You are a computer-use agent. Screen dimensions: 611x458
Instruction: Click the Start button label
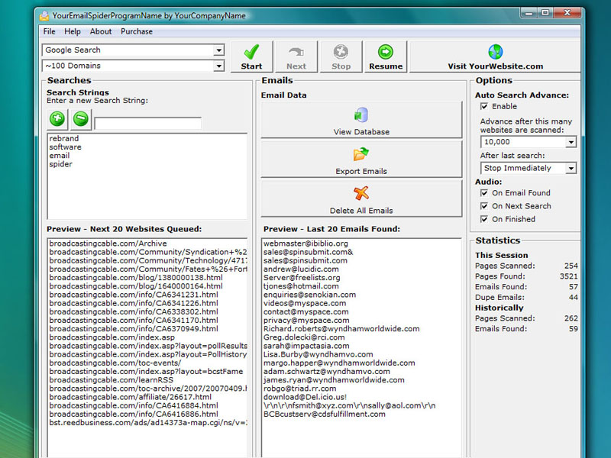[x=251, y=66]
